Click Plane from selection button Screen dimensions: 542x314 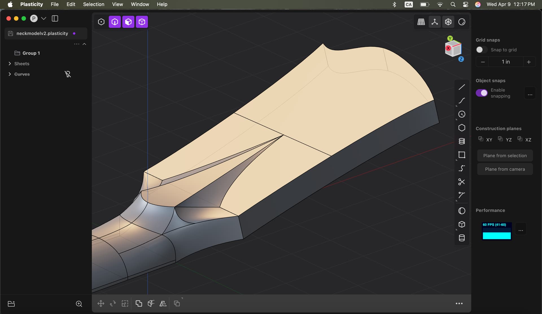(x=505, y=155)
